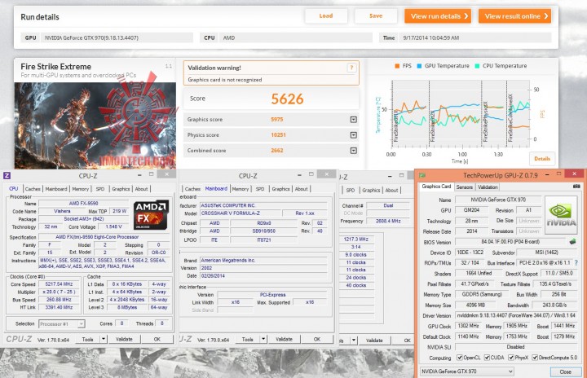Click View result online button
587x378 pixels.
point(514,16)
